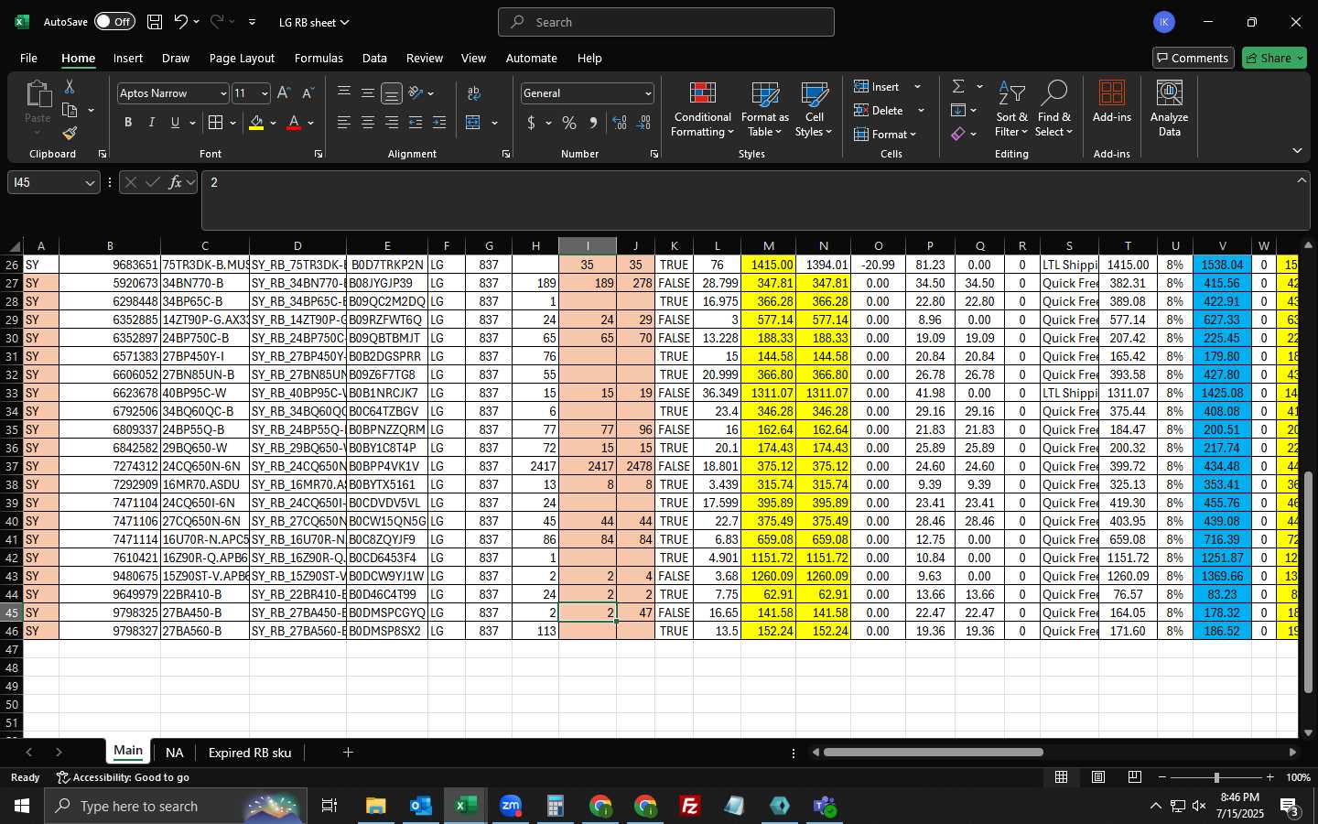The height and width of the screenshot is (824, 1318).
Task: Toggle AutoSave switch
Action: point(114,22)
